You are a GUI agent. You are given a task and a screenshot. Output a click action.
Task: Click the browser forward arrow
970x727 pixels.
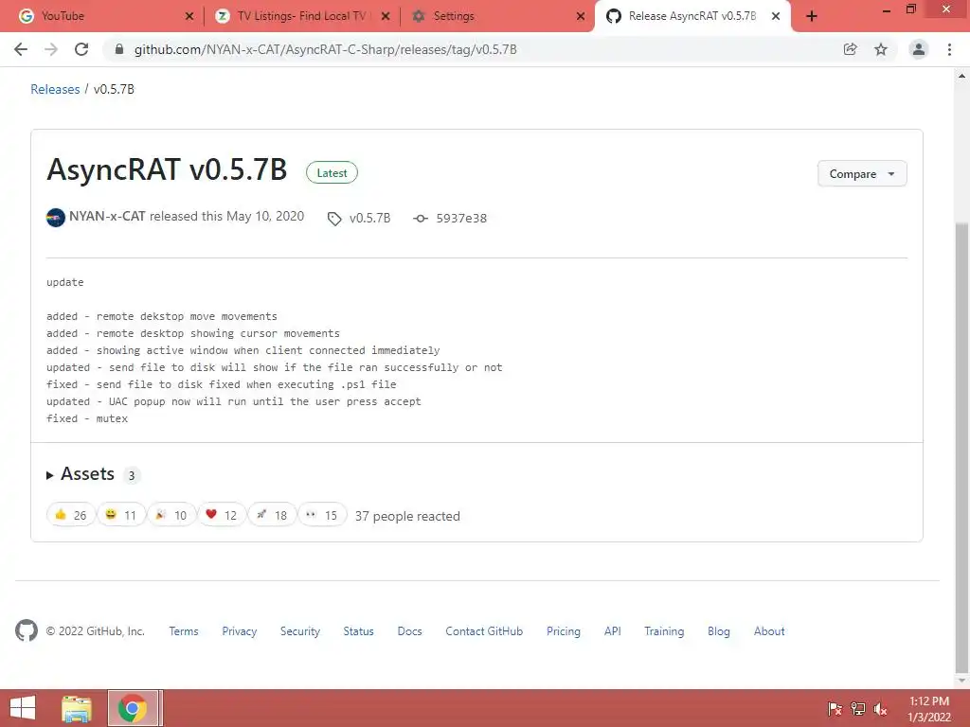point(51,49)
